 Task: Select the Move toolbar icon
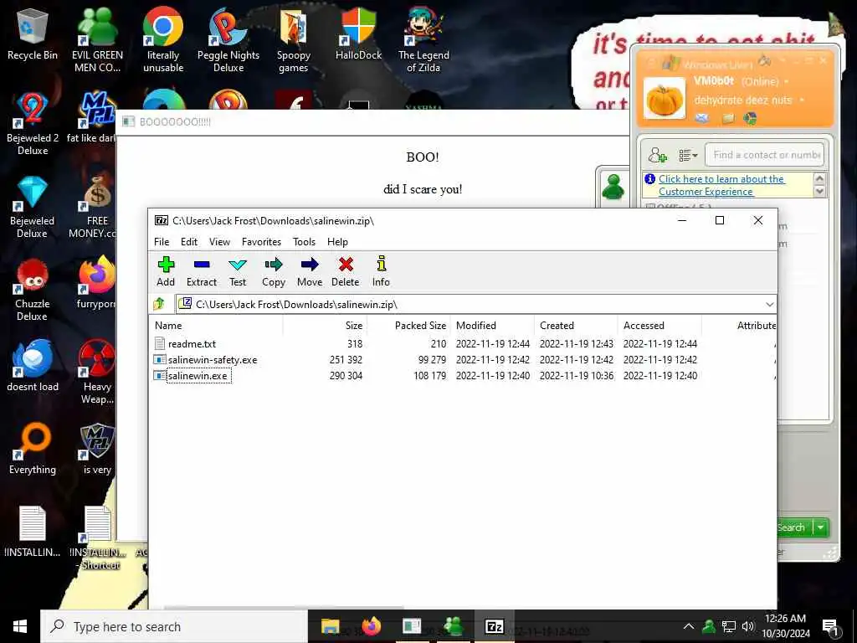(310, 271)
